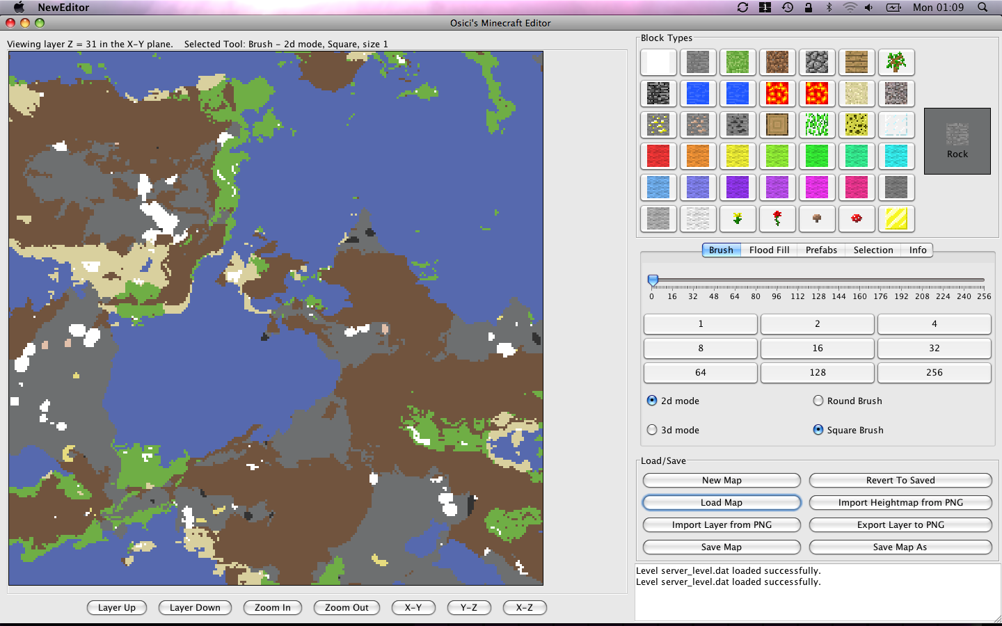Switch to the Brush tab
This screenshot has width=1002, height=626.
721,250
